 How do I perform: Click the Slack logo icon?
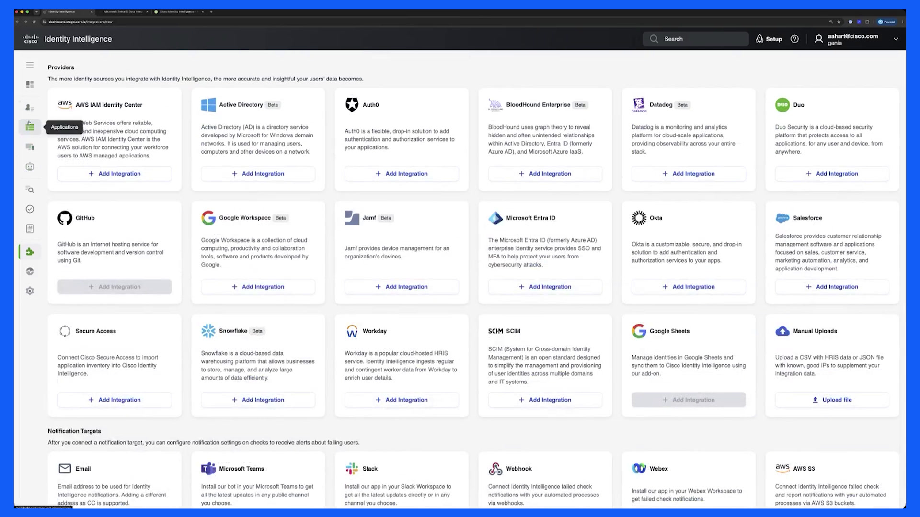(x=352, y=469)
